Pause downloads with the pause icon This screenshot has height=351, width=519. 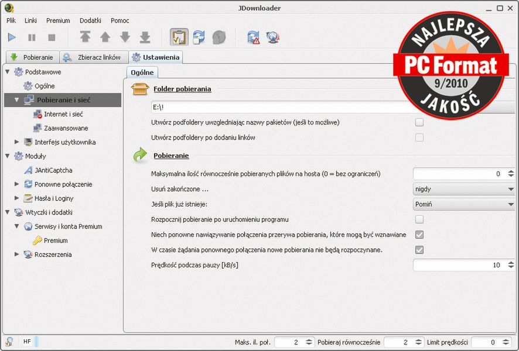click(32, 37)
